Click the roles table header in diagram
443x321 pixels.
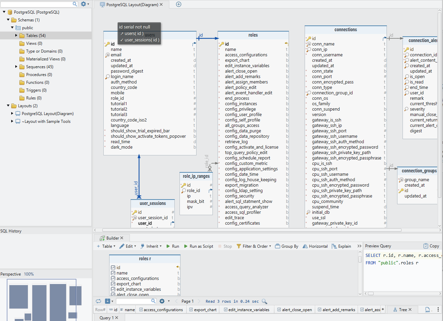pos(253,35)
